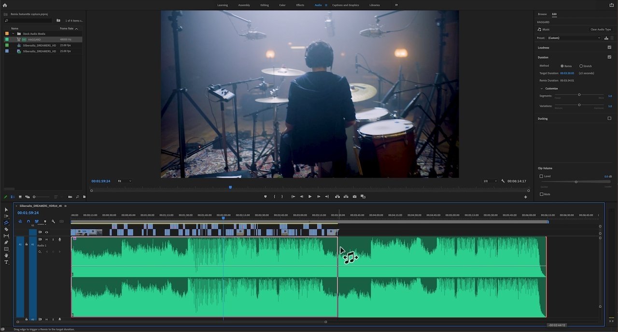
Task: Click the Clear Audio Type button
Action: click(x=600, y=29)
